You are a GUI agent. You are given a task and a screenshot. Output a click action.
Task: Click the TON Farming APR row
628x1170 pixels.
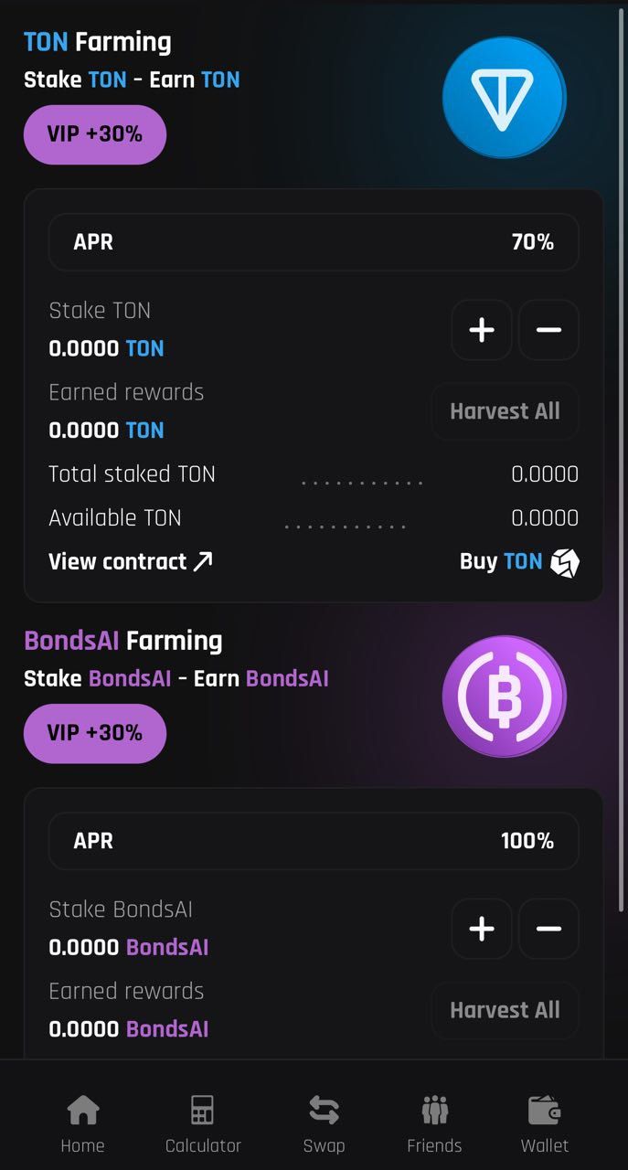[314, 241]
